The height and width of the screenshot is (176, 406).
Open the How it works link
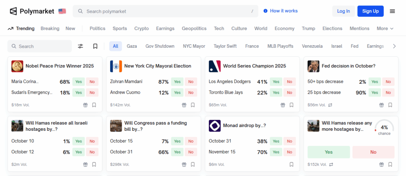280,11
